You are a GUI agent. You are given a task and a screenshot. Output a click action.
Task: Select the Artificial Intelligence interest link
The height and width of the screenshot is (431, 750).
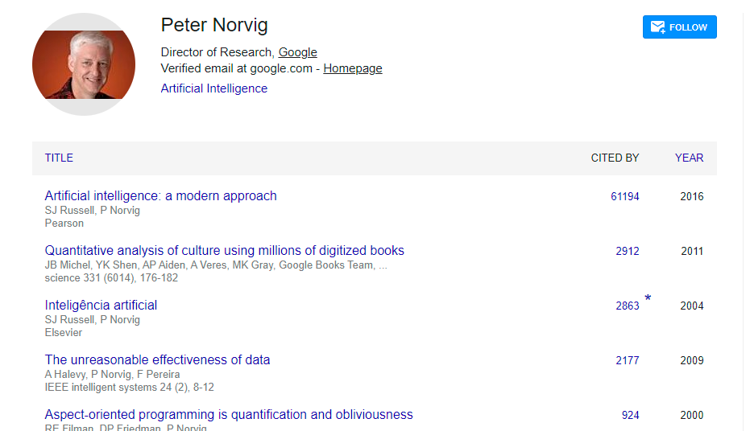pos(214,88)
